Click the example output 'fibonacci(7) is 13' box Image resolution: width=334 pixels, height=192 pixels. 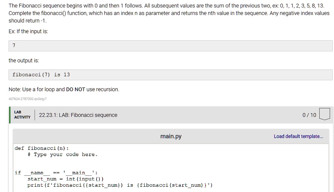tap(170, 75)
